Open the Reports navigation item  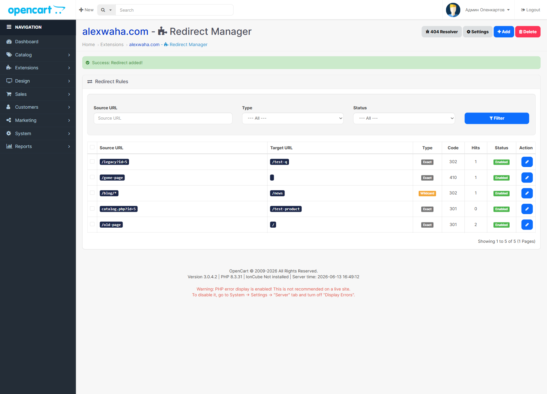[38, 146]
